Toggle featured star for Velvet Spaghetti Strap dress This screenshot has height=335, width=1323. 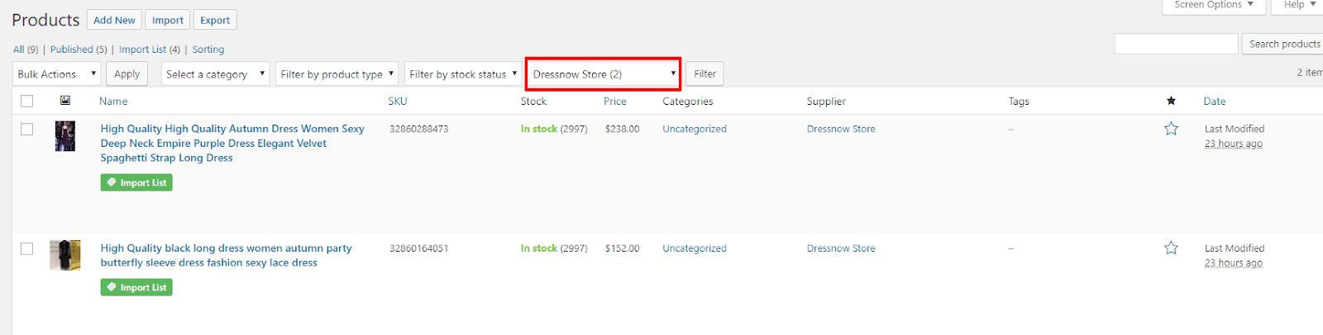coord(1171,129)
